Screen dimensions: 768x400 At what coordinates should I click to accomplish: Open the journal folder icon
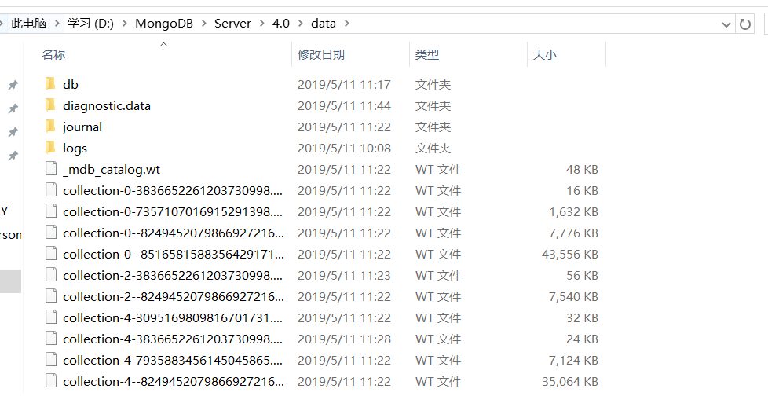tap(50, 126)
